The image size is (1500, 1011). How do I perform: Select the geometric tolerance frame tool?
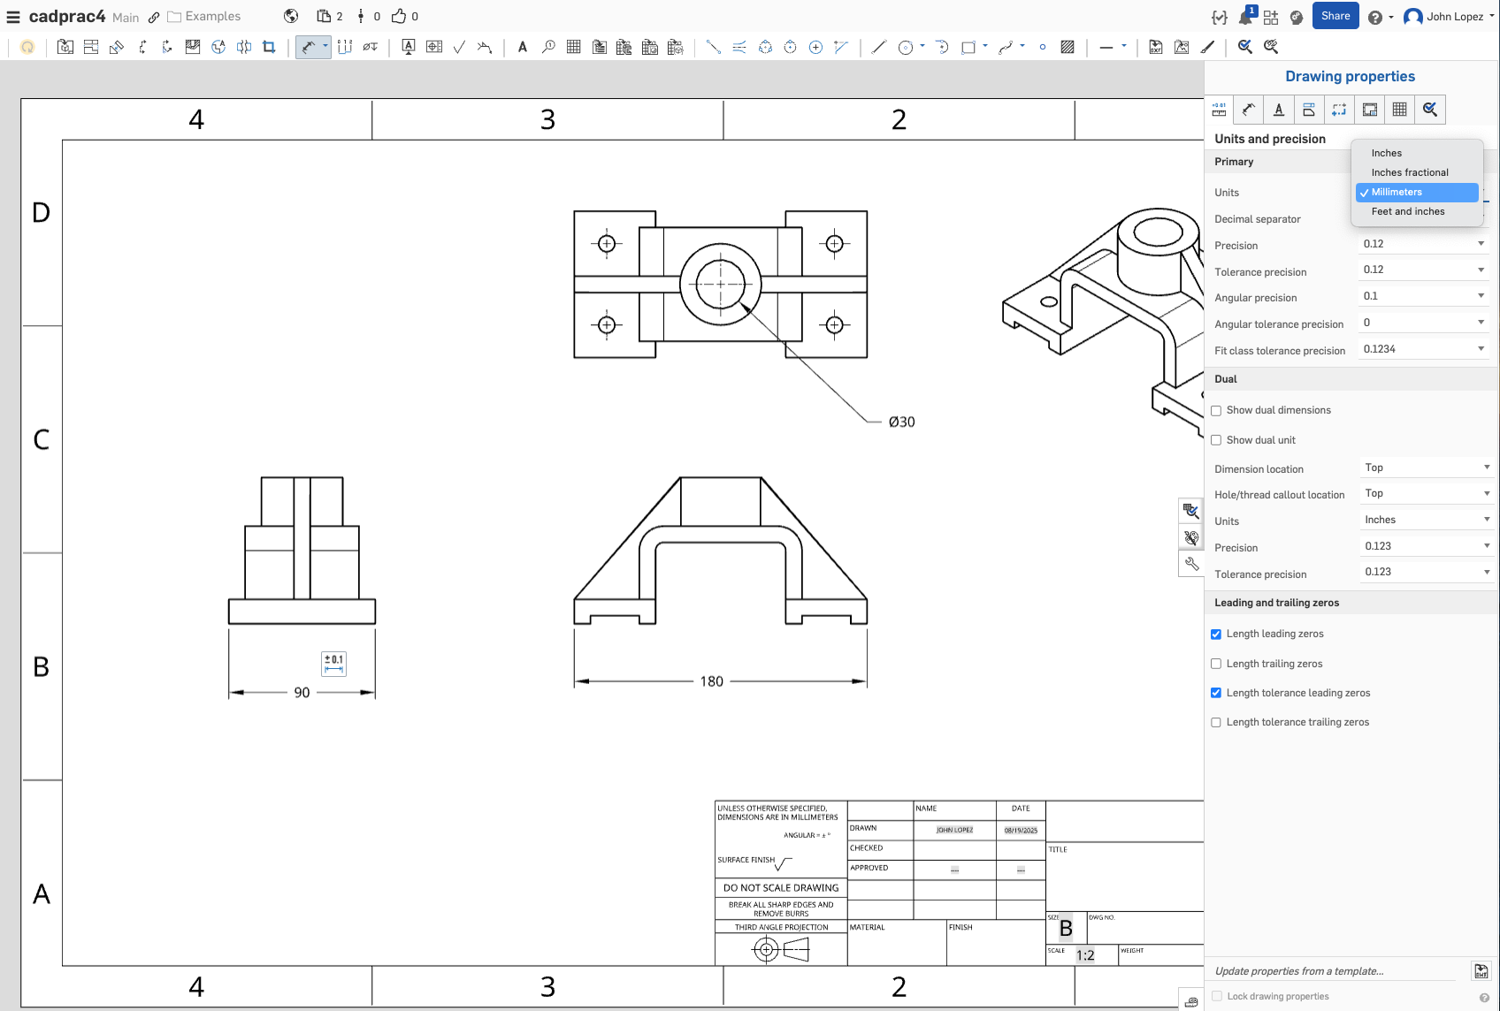(x=433, y=47)
